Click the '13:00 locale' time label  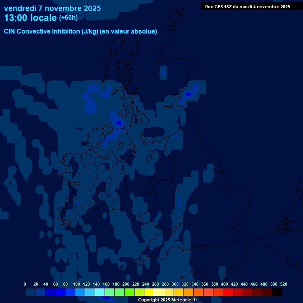coord(30,18)
